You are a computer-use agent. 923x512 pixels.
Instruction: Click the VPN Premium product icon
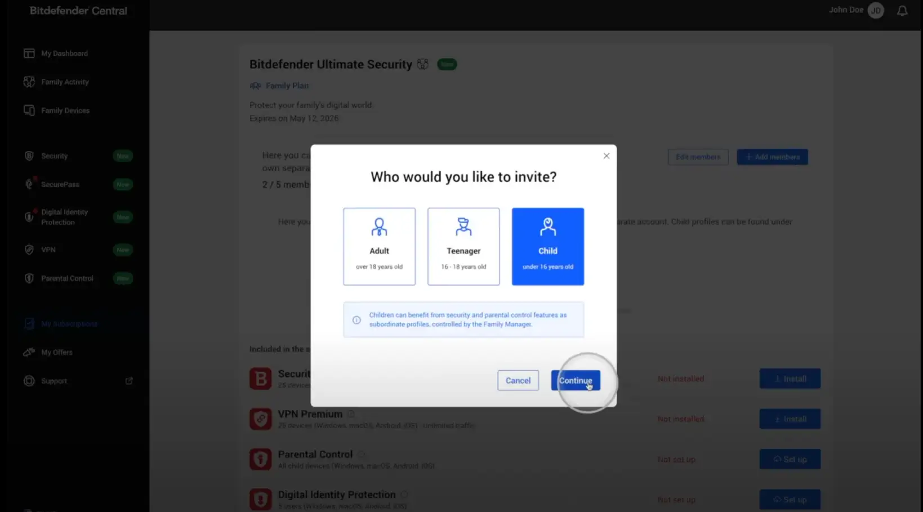click(261, 419)
